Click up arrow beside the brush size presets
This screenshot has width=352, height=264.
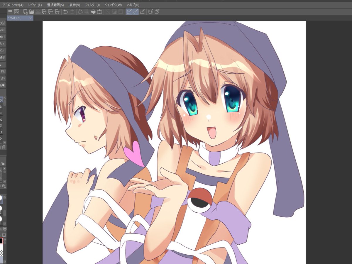5,197
